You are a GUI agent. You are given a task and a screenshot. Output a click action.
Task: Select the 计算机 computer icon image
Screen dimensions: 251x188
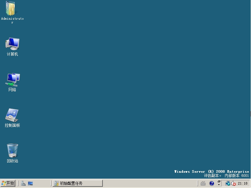point(12,44)
